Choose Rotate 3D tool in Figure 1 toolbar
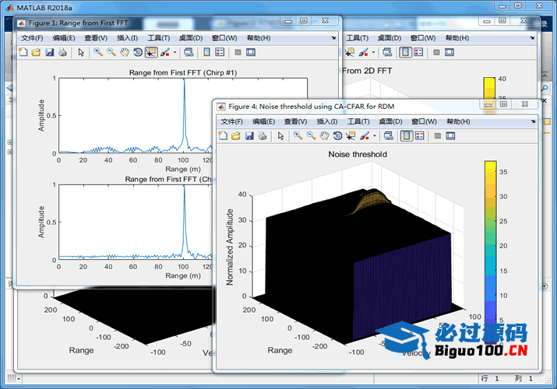The image size is (557, 389). 138,52
